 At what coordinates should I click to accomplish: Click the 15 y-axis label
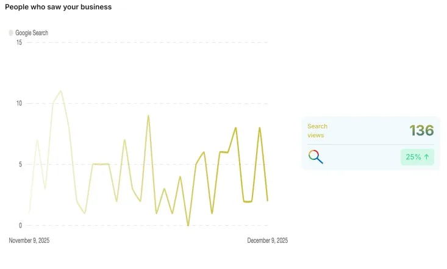click(19, 42)
